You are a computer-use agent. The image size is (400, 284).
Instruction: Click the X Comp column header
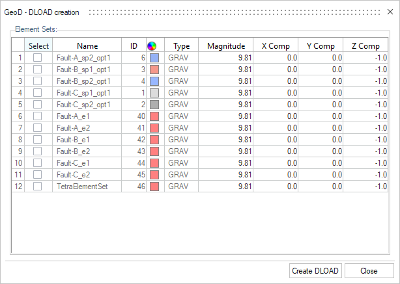(x=276, y=45)
